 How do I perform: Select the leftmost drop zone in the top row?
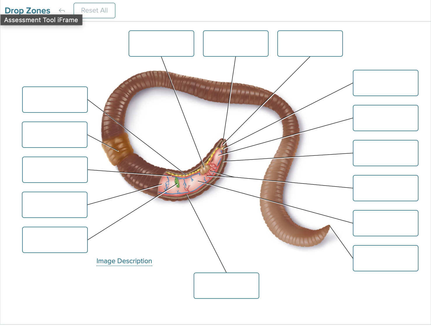161,43
